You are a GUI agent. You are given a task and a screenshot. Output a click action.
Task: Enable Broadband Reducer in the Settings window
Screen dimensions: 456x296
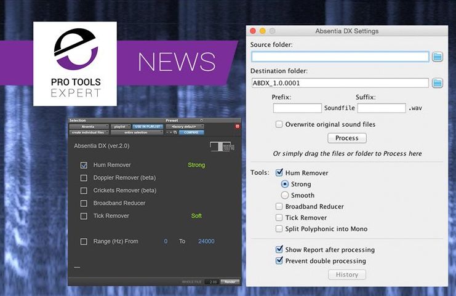[279, 206]
